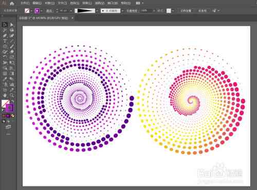Image resolution: width=257 pixels, height=190 pixels.
Task: Select the Pen tool
Action: [x=5, y=36]
